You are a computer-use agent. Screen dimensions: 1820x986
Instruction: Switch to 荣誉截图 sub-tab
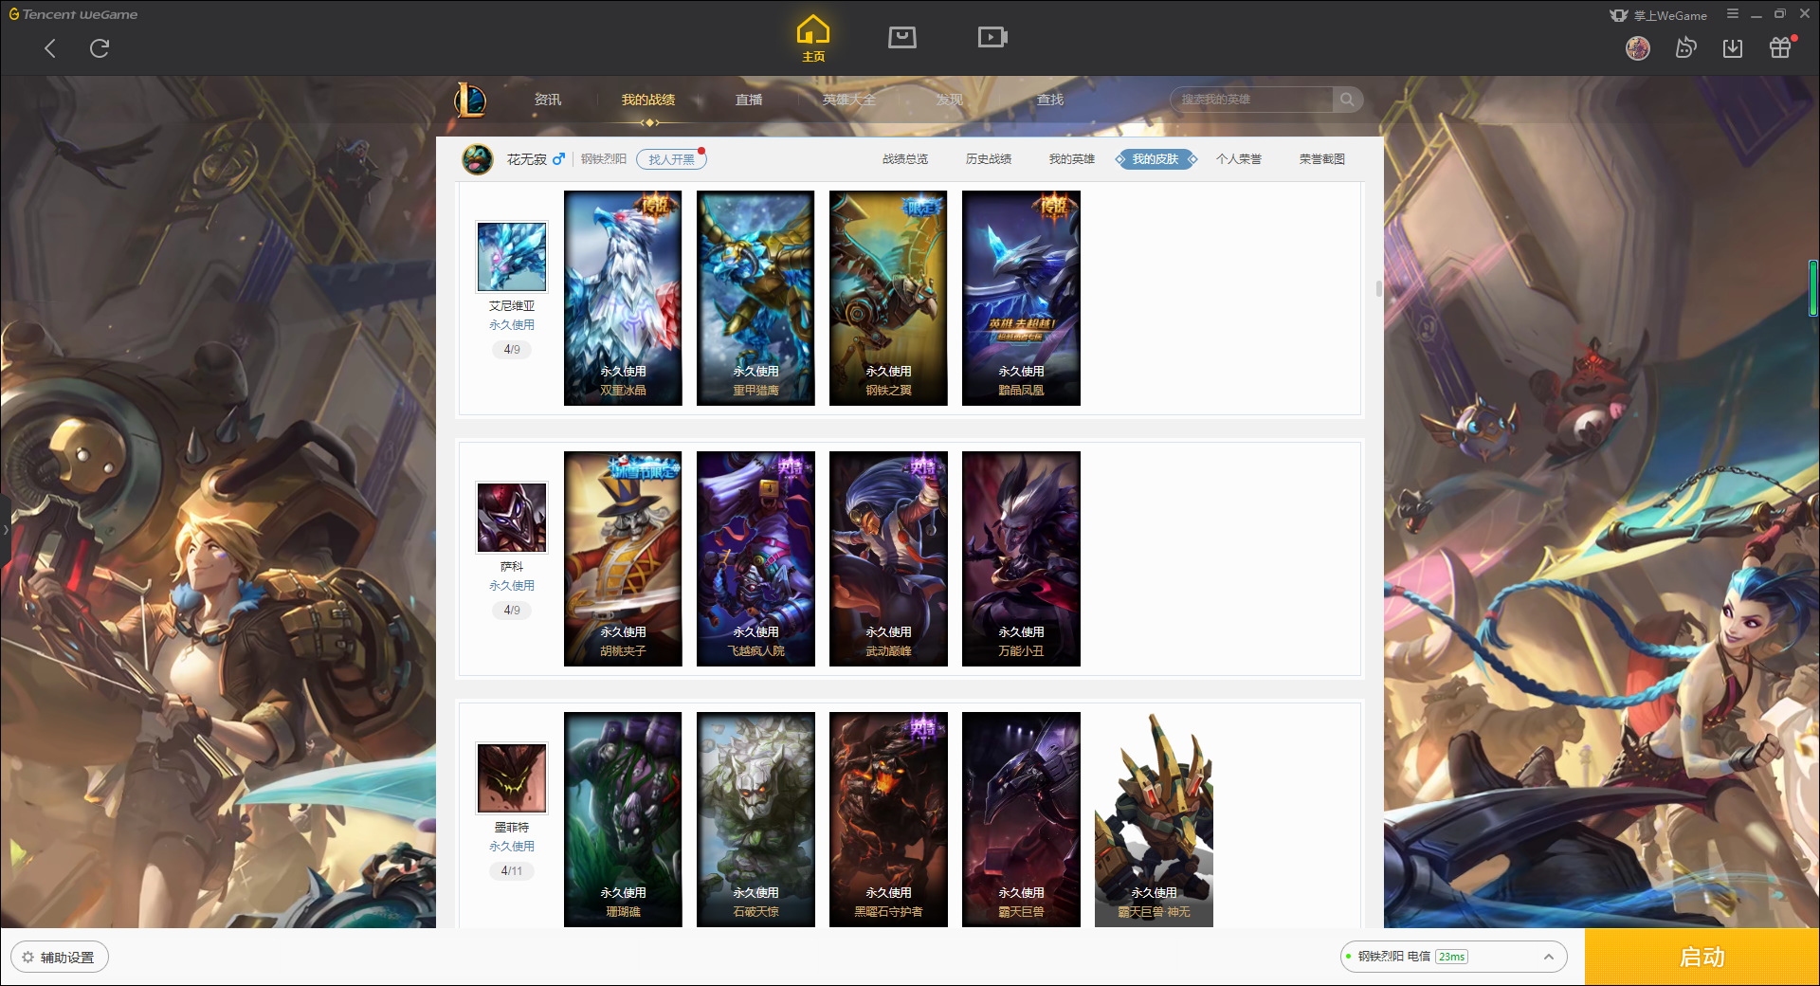coord(1322,159)
